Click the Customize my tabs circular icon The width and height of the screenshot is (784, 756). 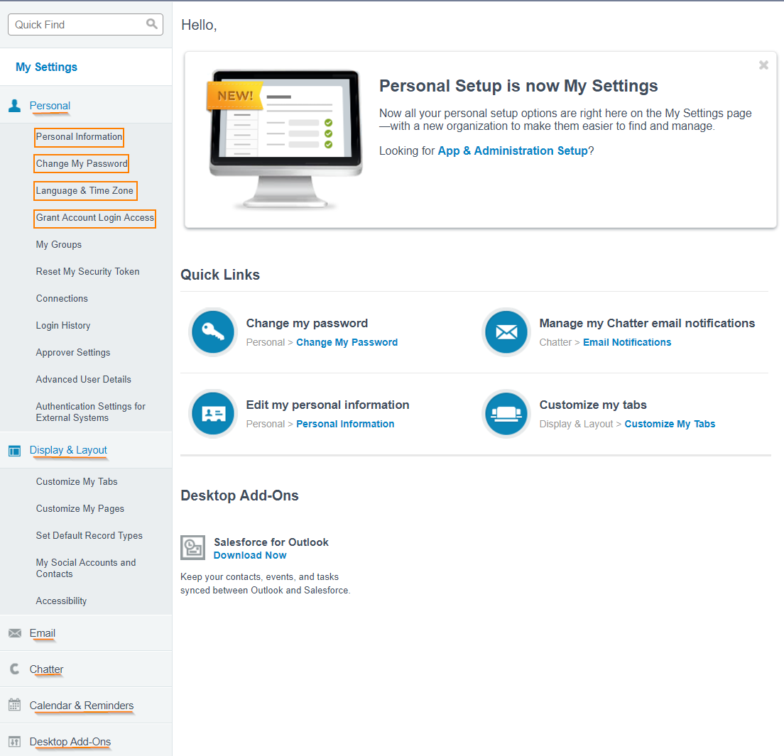click(x=506, y=413)
